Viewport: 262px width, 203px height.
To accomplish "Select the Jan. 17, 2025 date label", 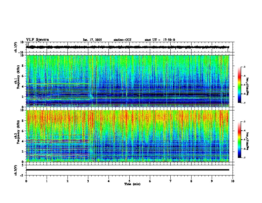I will (92, 40).
